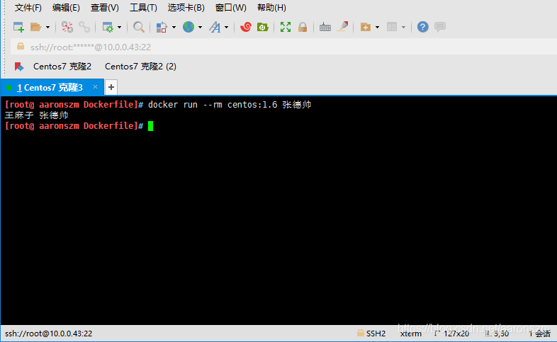Open the 编辑(E) menu

pos(66,8)
